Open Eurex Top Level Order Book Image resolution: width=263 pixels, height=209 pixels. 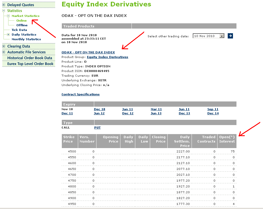coord(30,64)
